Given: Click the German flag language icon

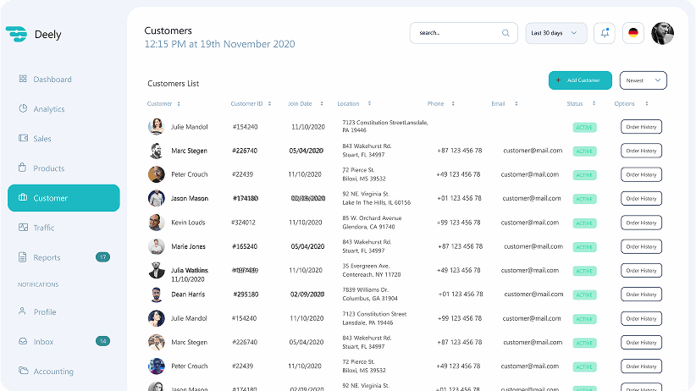Looking at the screenshot, I should (633, 33).
